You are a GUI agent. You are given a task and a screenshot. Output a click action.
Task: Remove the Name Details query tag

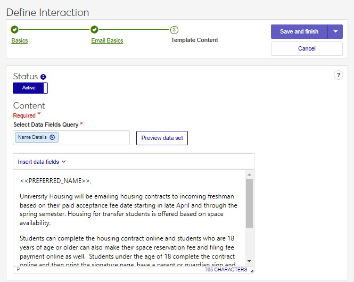pos(52,137)
